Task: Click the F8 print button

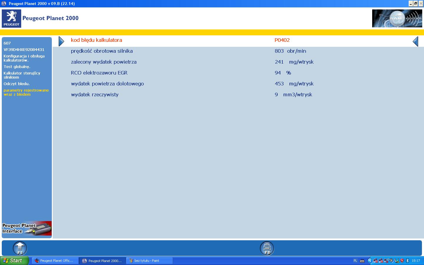Action: [267, 248]
